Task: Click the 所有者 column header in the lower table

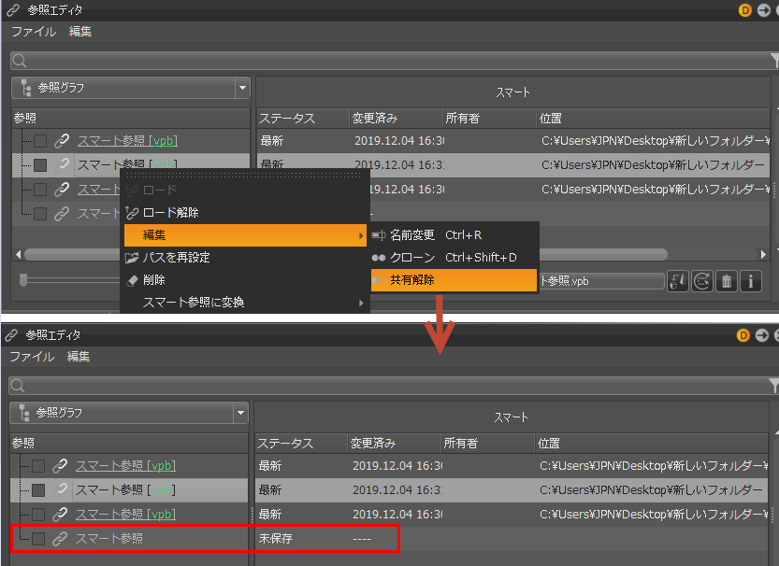Action: [487, 444]
